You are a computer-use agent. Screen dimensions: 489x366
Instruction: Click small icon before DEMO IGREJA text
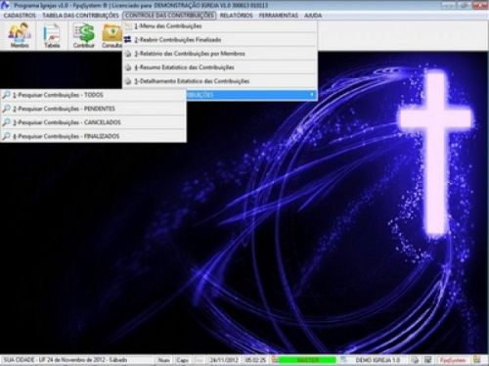344,360
